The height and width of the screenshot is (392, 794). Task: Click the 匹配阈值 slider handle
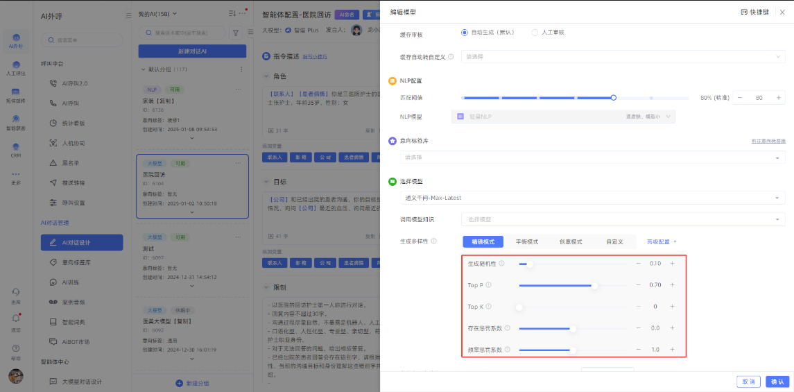(613, 98)
